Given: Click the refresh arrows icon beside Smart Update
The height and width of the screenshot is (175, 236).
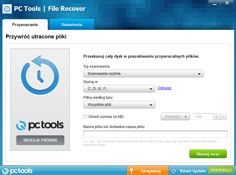Looking at the screenshot, I should coord(174,171).
